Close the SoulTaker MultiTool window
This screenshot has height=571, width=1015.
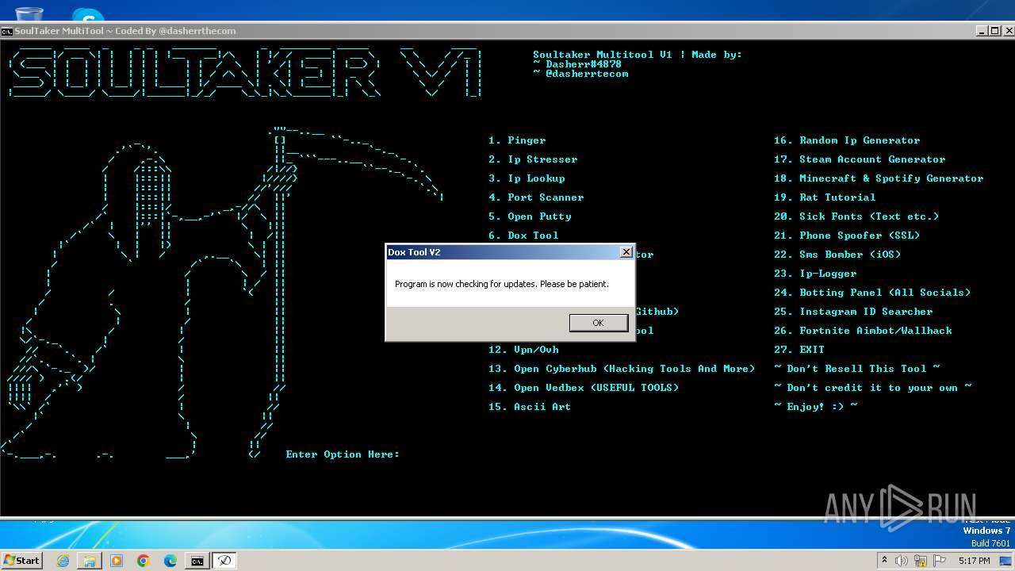click(1008, 31)
